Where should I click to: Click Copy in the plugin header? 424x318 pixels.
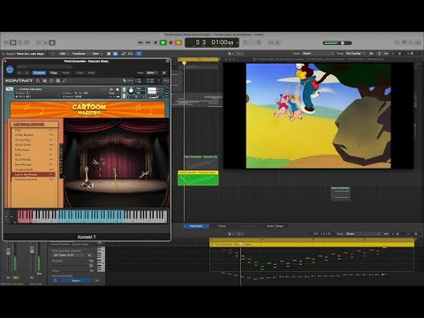[x=54, y=72]
